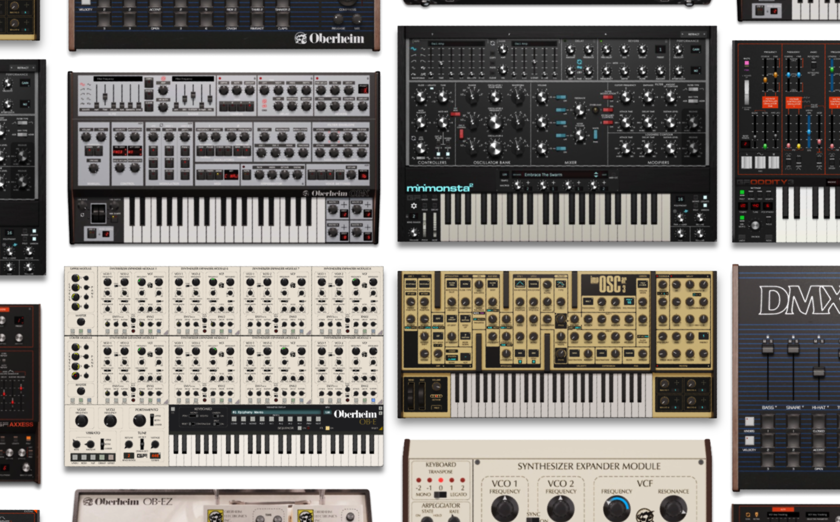840x522 pixels.
Task: Click the OB-X pitch bend lever
Action: pyautogui.click(x=99, y=214)
